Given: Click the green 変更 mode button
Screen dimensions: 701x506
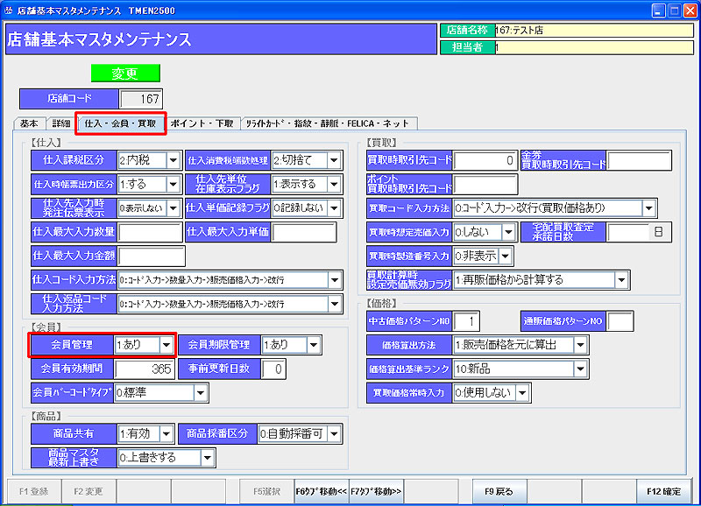Looking at the screenshot, I should point(125,73).
